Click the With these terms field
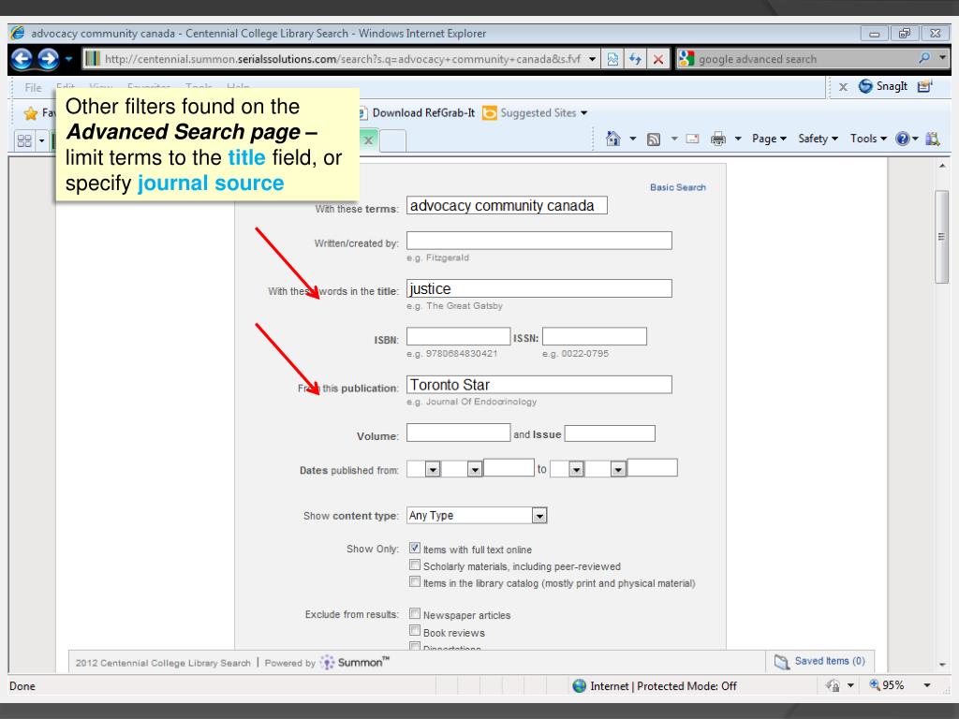 pyautogui.click(x=507, y=205)
